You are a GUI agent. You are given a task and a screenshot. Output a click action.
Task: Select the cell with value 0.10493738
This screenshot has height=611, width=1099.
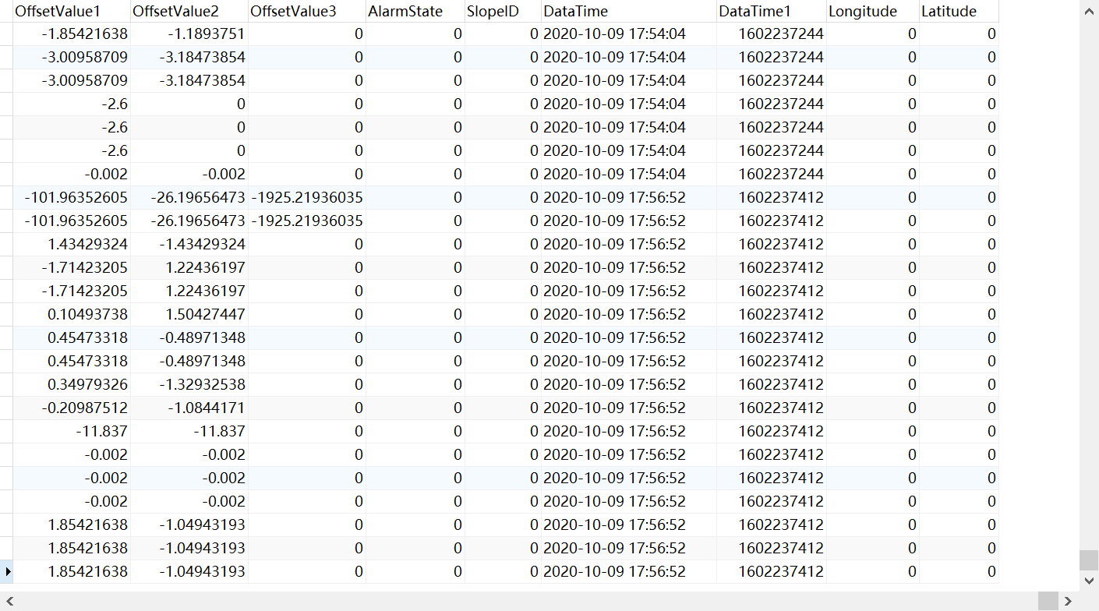coord(72,315)
